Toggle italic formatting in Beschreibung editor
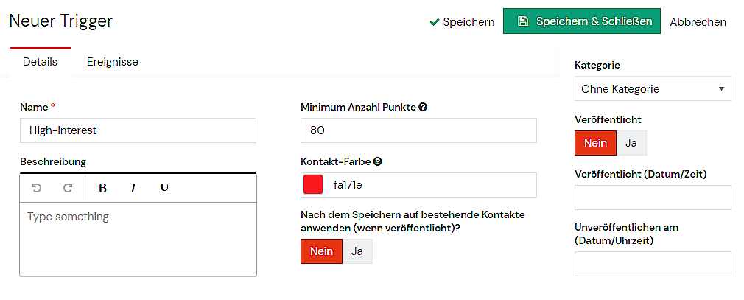This screenshot has height=300, width=744. point(133,188)
